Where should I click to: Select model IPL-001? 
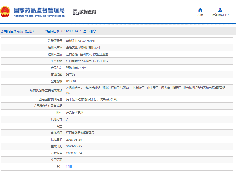pos(71,81)
